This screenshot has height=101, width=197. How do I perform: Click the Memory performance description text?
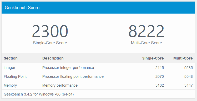60,85
